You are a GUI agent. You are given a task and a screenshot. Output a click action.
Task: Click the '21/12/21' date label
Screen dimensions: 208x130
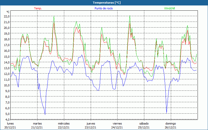click(37, 127)
